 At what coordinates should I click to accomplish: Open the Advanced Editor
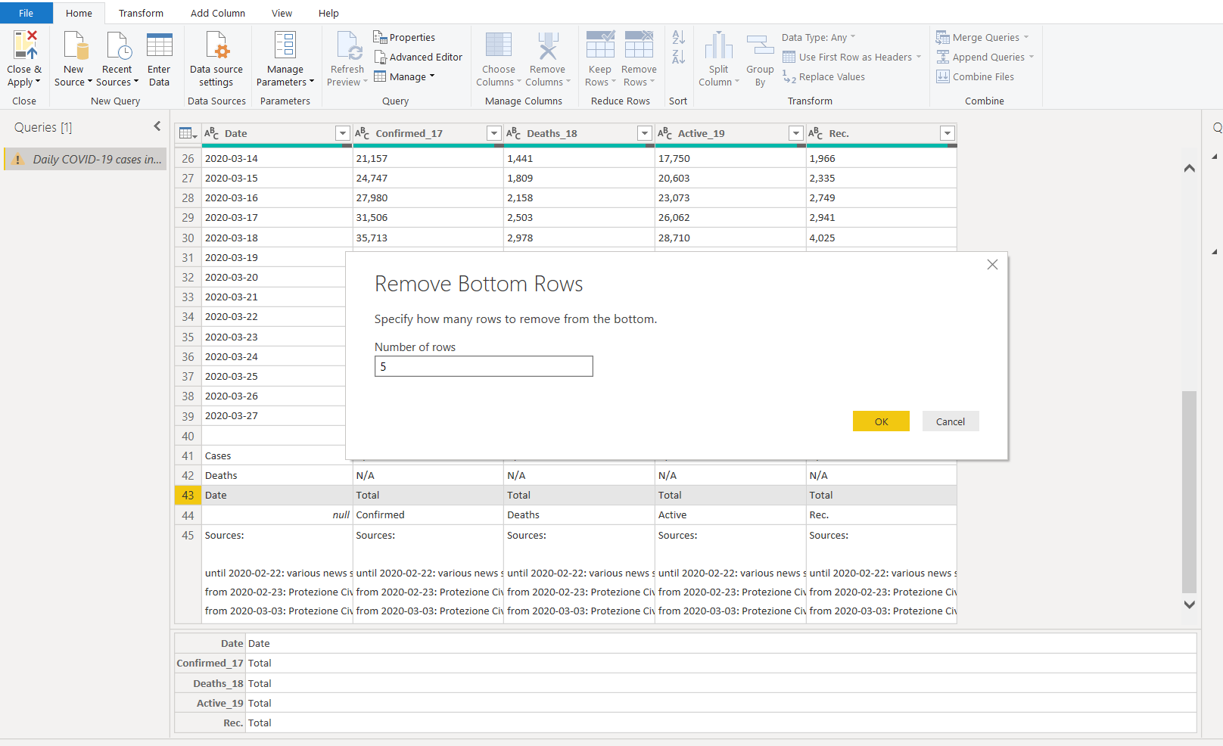click(x=418, y=57)
